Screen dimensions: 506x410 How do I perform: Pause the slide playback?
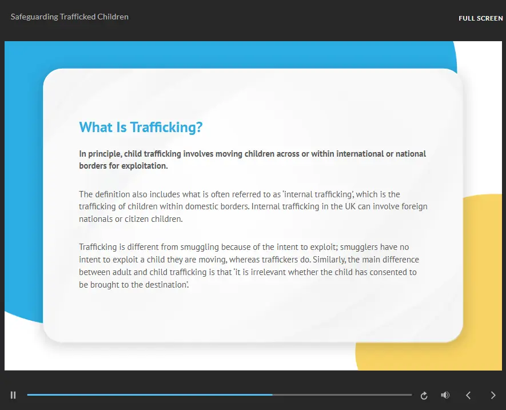tap(13, 395)
